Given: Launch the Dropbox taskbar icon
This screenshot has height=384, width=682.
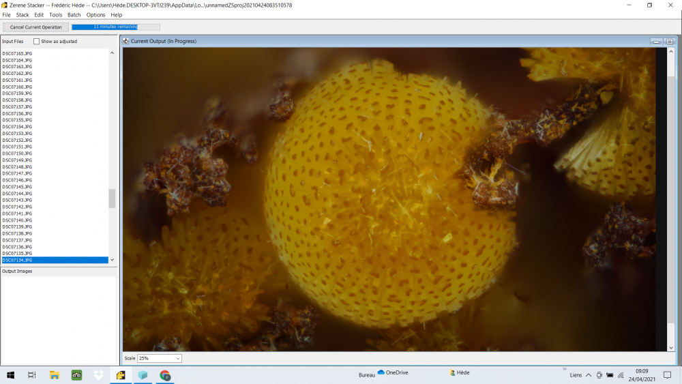Looking at the screenshot, I should point(99,375).
